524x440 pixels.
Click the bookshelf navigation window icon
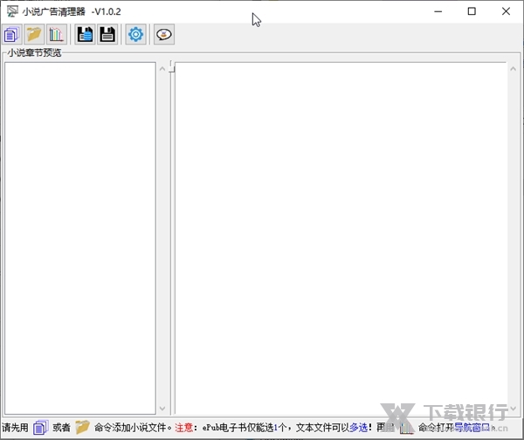point(57,35)
